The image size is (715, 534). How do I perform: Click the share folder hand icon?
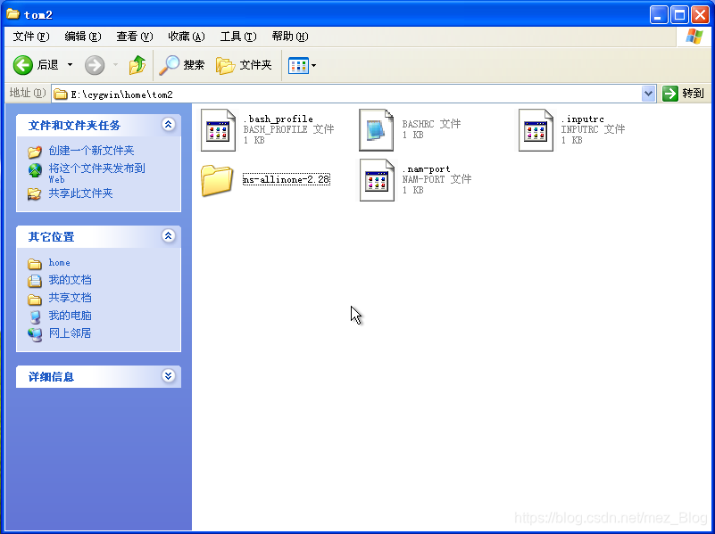(35, 194)
